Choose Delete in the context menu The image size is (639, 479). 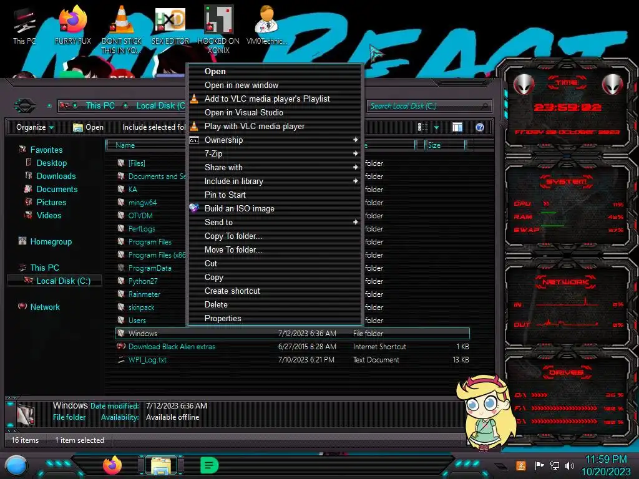275,304
